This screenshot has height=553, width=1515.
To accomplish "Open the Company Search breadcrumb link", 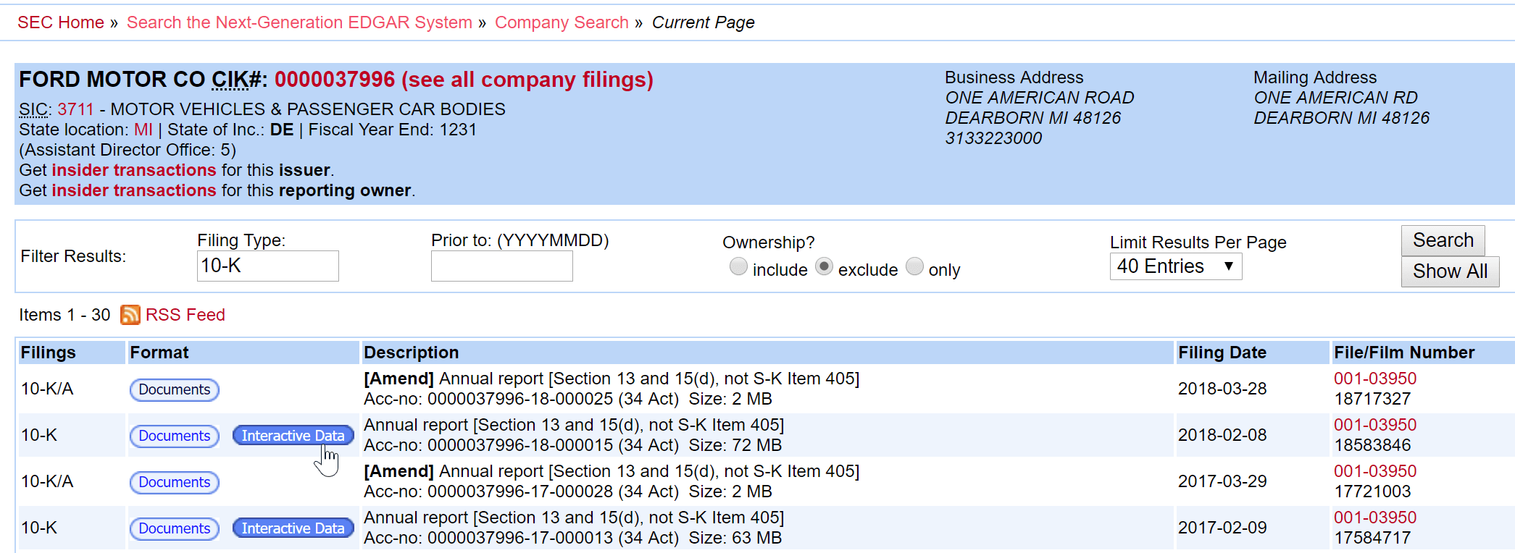I will 562,22.
